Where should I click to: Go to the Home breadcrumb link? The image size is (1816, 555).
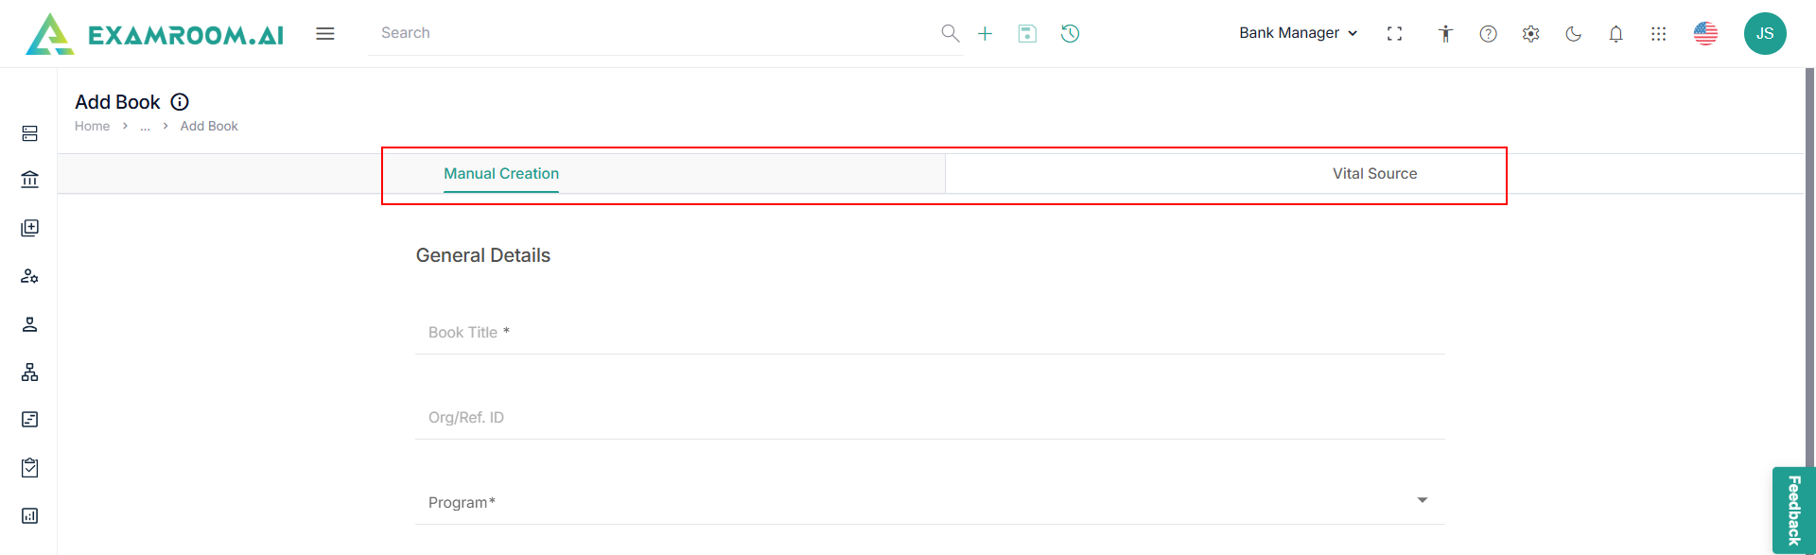pos(92,127)
